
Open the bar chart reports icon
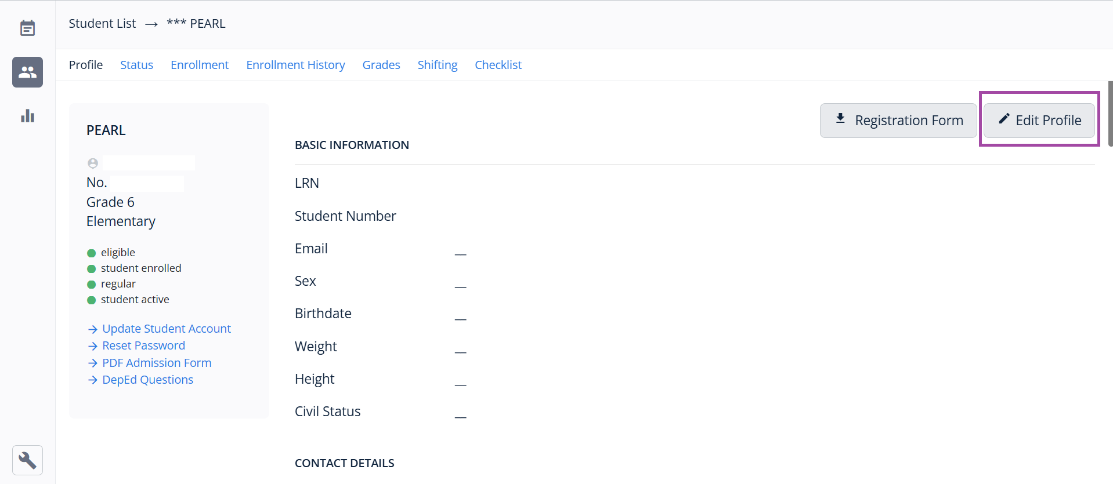coord(27,116)
